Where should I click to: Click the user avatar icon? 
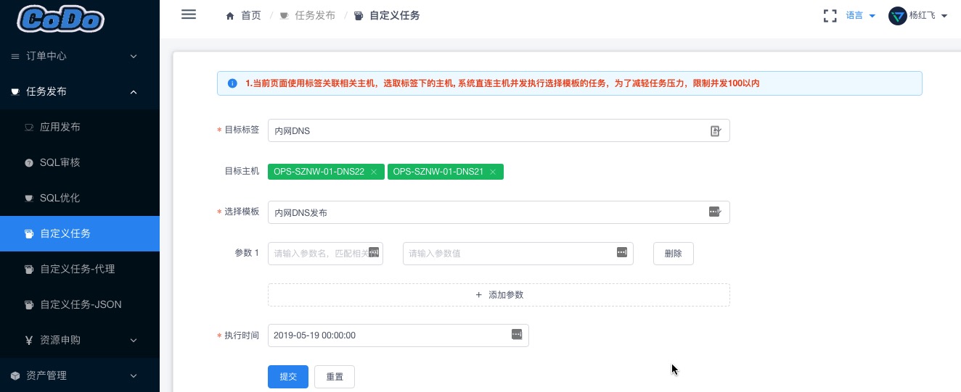898,16
